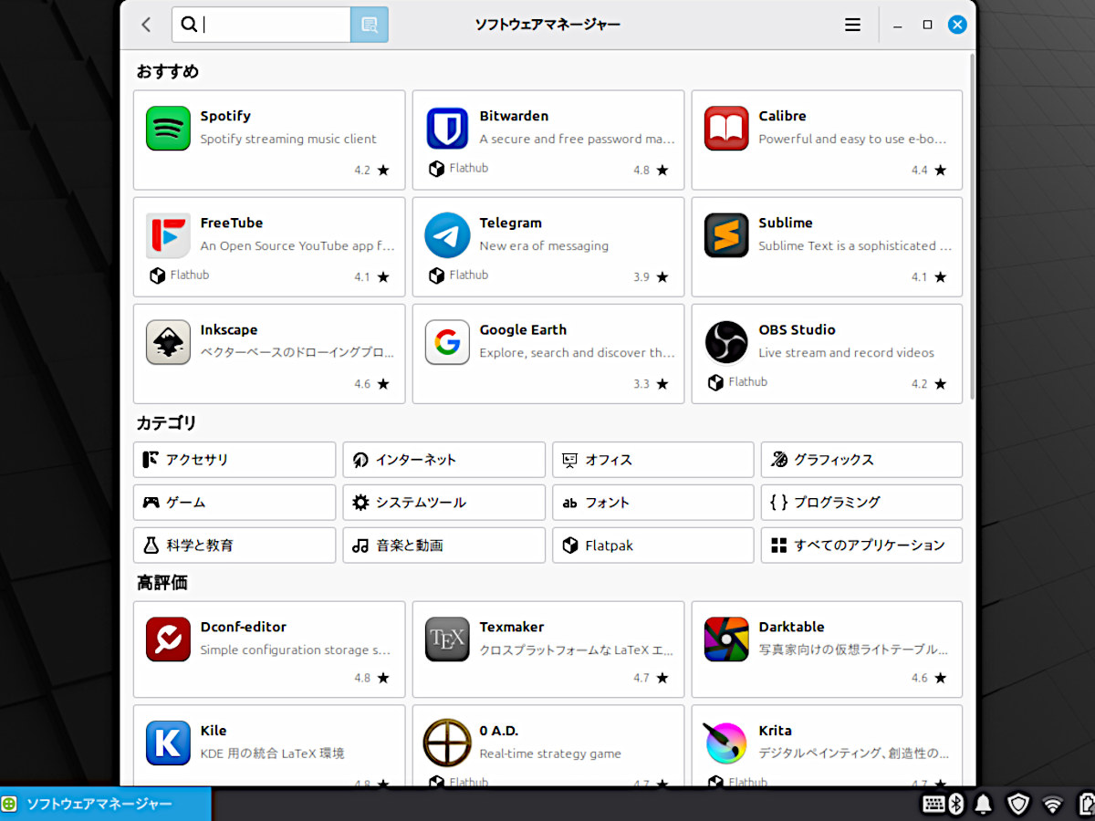Open Telegram via its paper plane icon

(x=447, y=235)
